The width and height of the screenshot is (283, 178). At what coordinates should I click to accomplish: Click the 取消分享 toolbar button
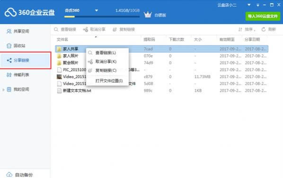(x=94, y=29)
